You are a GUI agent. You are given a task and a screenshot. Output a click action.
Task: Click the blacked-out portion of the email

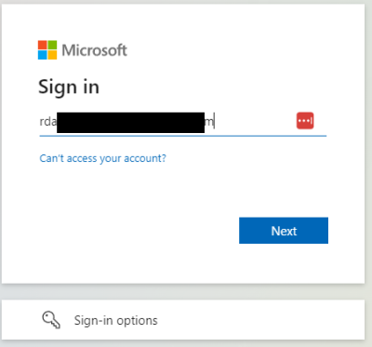130,123
